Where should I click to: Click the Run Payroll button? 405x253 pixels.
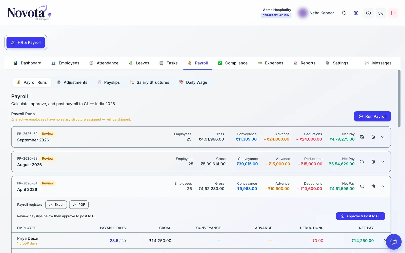(372, 116)
